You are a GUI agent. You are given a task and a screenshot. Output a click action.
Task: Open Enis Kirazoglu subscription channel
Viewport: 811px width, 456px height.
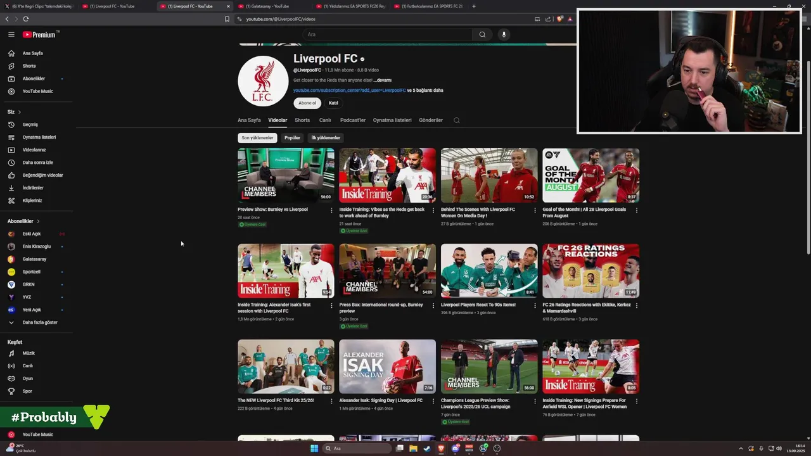pyautogui.click(x=37, y=246)
